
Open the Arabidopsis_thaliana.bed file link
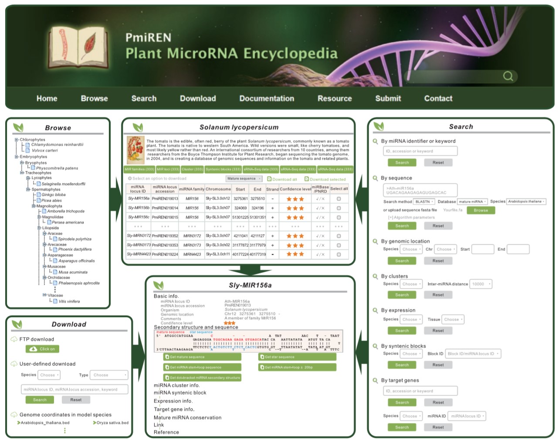coord(45,423)
